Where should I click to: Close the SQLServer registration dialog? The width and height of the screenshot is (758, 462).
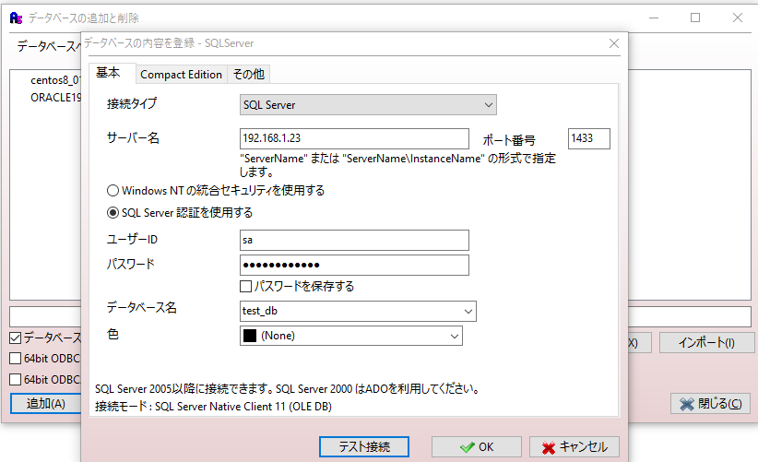tap(614, 43)
